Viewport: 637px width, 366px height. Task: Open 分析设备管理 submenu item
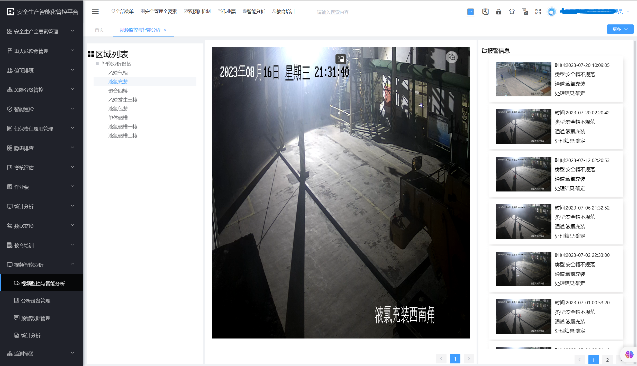(x=42, y=300)
